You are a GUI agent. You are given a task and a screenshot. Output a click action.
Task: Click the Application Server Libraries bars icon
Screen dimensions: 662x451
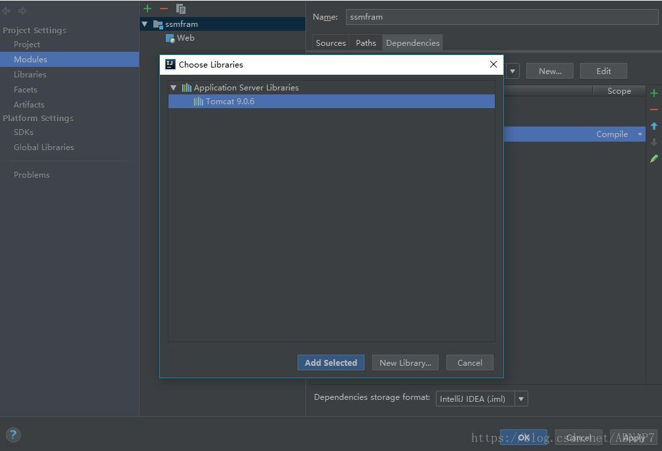187,87
